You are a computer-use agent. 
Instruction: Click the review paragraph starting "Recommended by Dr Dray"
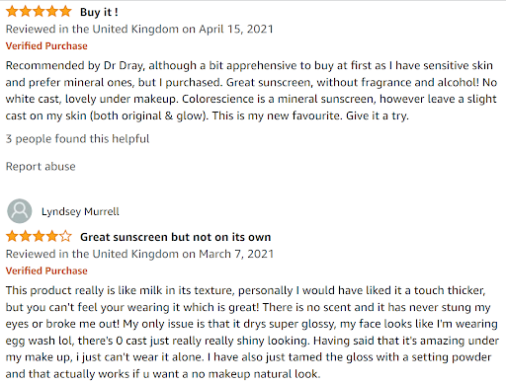(x=251, y=91)
